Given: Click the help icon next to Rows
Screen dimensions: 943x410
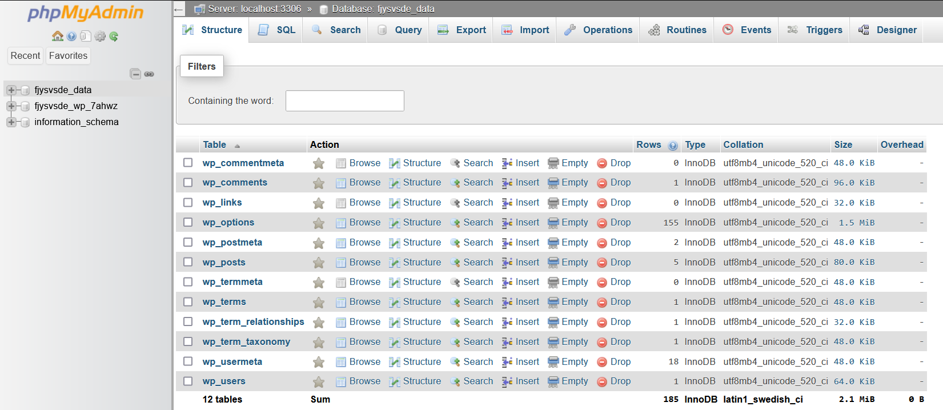Looking at the screenshot, I should pyautogui.click(x=673, y=146).
